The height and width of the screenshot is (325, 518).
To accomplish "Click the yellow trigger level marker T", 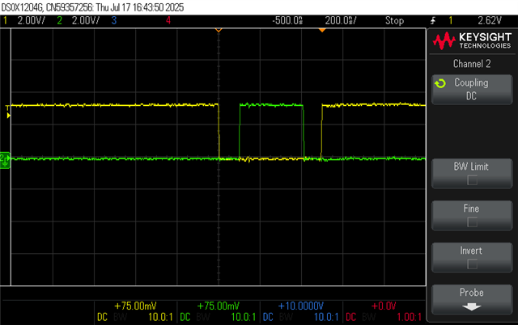I will (x=7, y=108).
